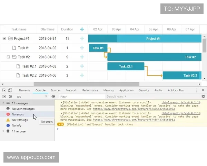
Task: Open the Default levels dropdown
Action: click(116, 96)
